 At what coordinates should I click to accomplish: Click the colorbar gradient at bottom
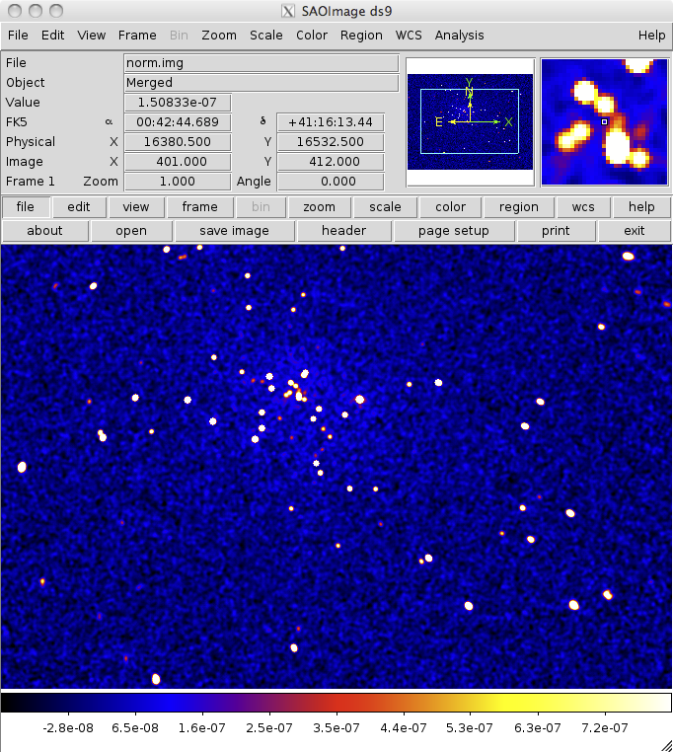(x=336, y=703)
